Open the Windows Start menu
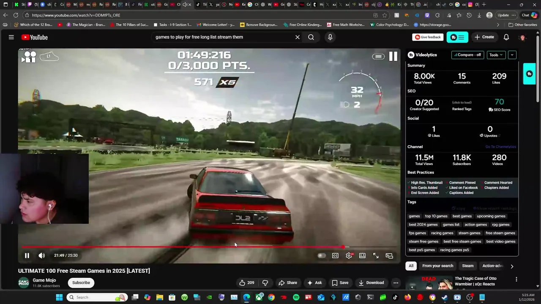Screen dimensions: 541x304 tap(59, 297)
